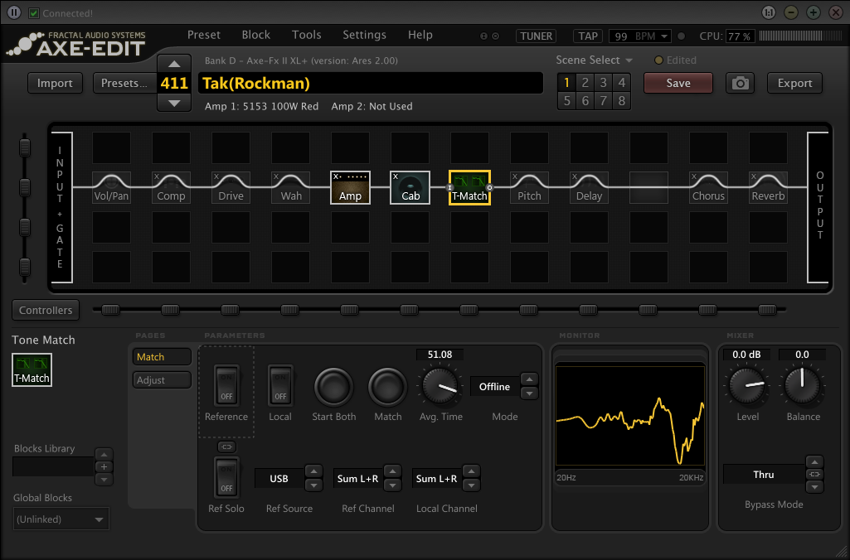
Task: Click the link icon above Ref Solo
Action: click(x=226, y=447)
